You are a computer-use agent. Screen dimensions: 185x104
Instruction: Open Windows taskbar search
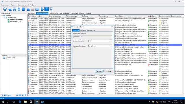(8, 102)
